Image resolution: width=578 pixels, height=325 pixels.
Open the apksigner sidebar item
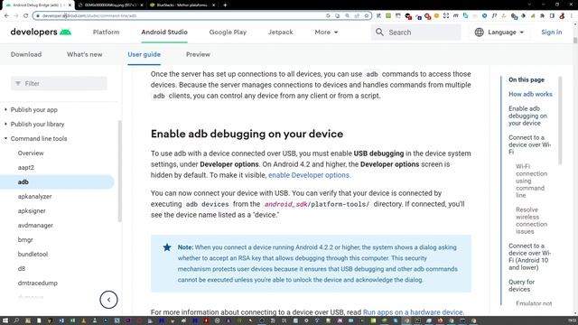[32, 210]
